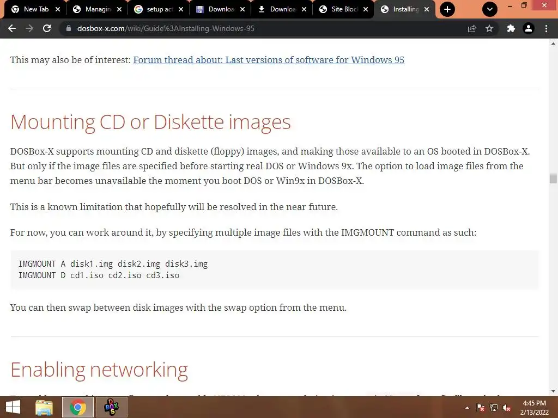Open File Explorer from taskbar
The height and width of the screenshot is (418, 558).
click(x=44, y=407)
